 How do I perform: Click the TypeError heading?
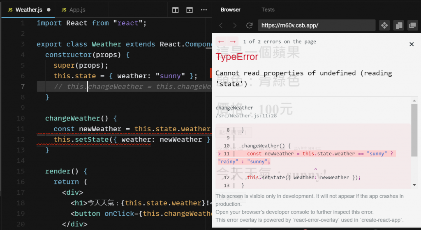click(237, 57)
